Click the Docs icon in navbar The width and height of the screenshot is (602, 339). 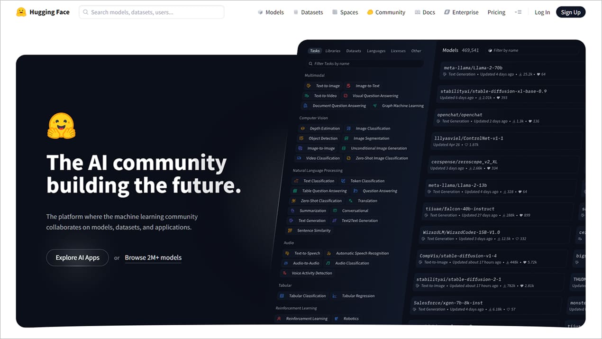417,12
